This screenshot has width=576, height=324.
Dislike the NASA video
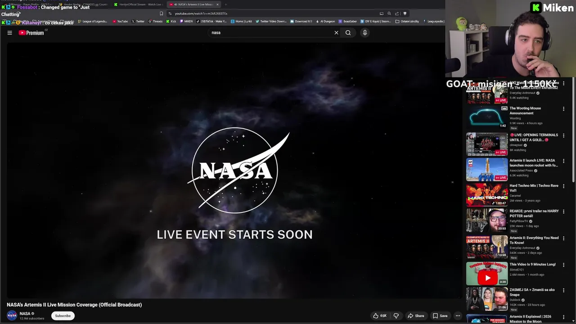[396, 316]
